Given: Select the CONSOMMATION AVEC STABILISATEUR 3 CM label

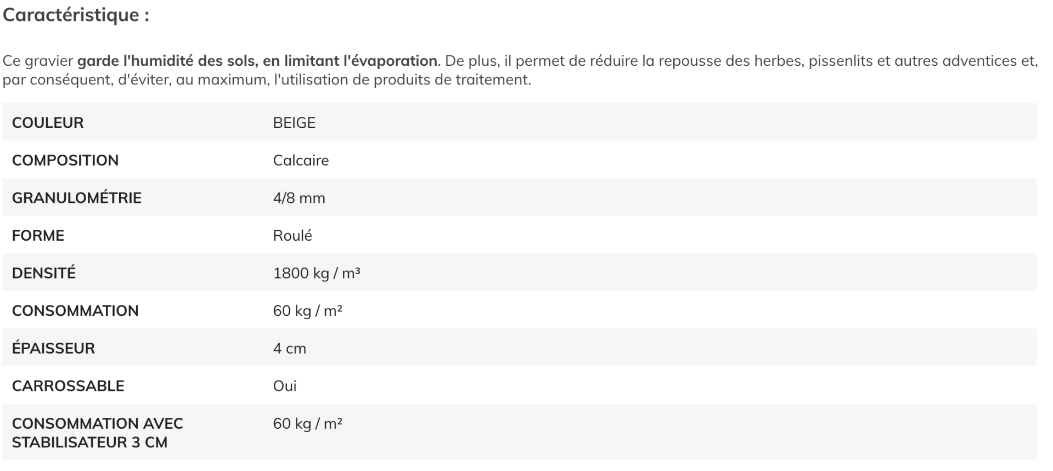Looking at the screenshot, I should pos(98,433).
